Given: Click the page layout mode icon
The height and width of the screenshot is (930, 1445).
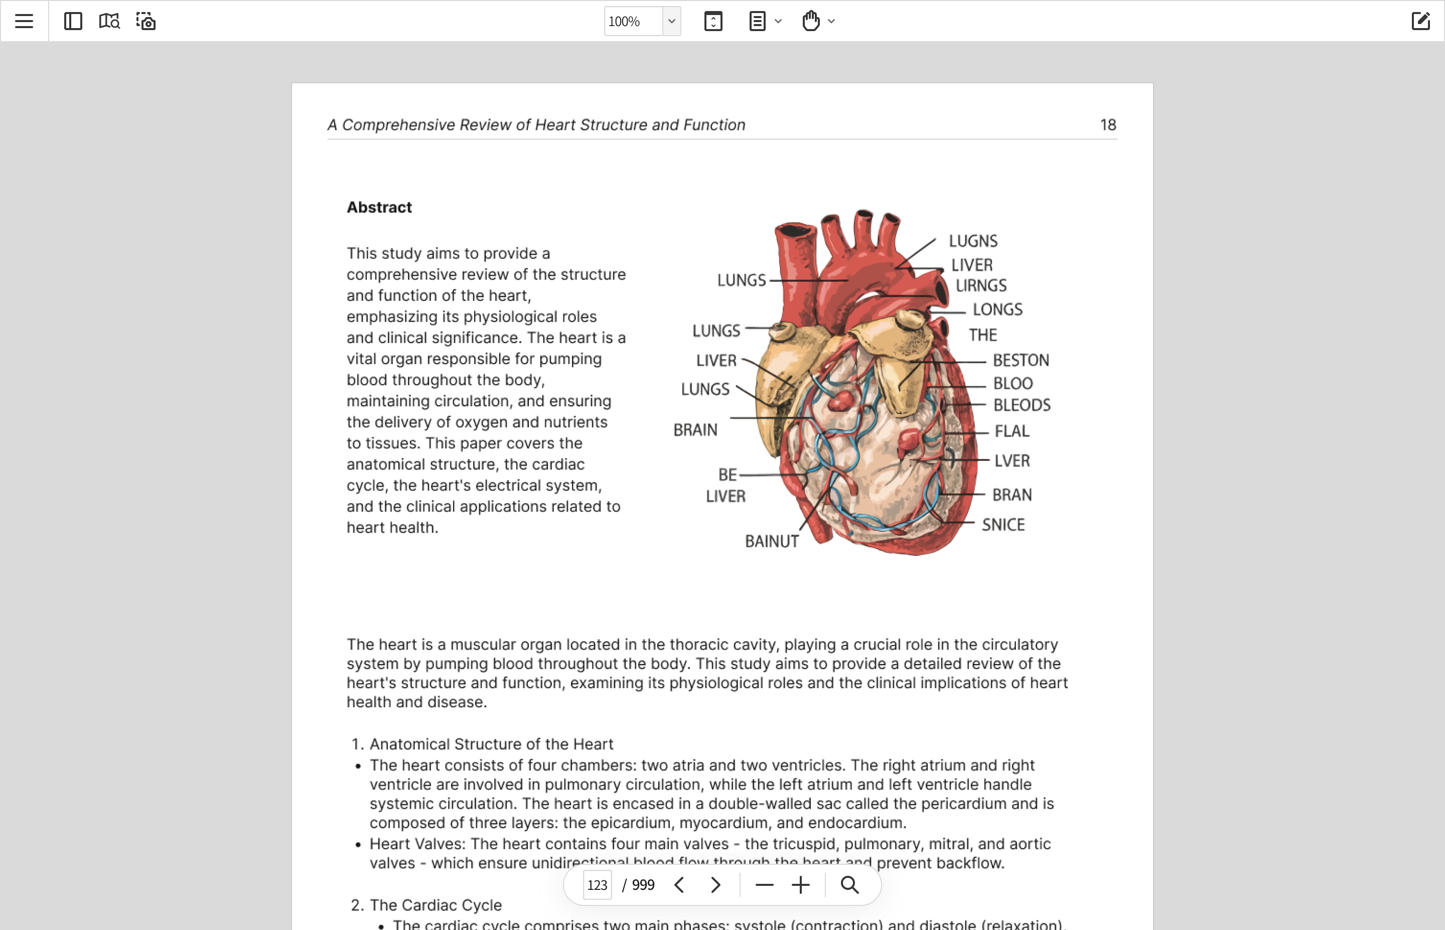Looking at the screenshot, I should 757,21.
